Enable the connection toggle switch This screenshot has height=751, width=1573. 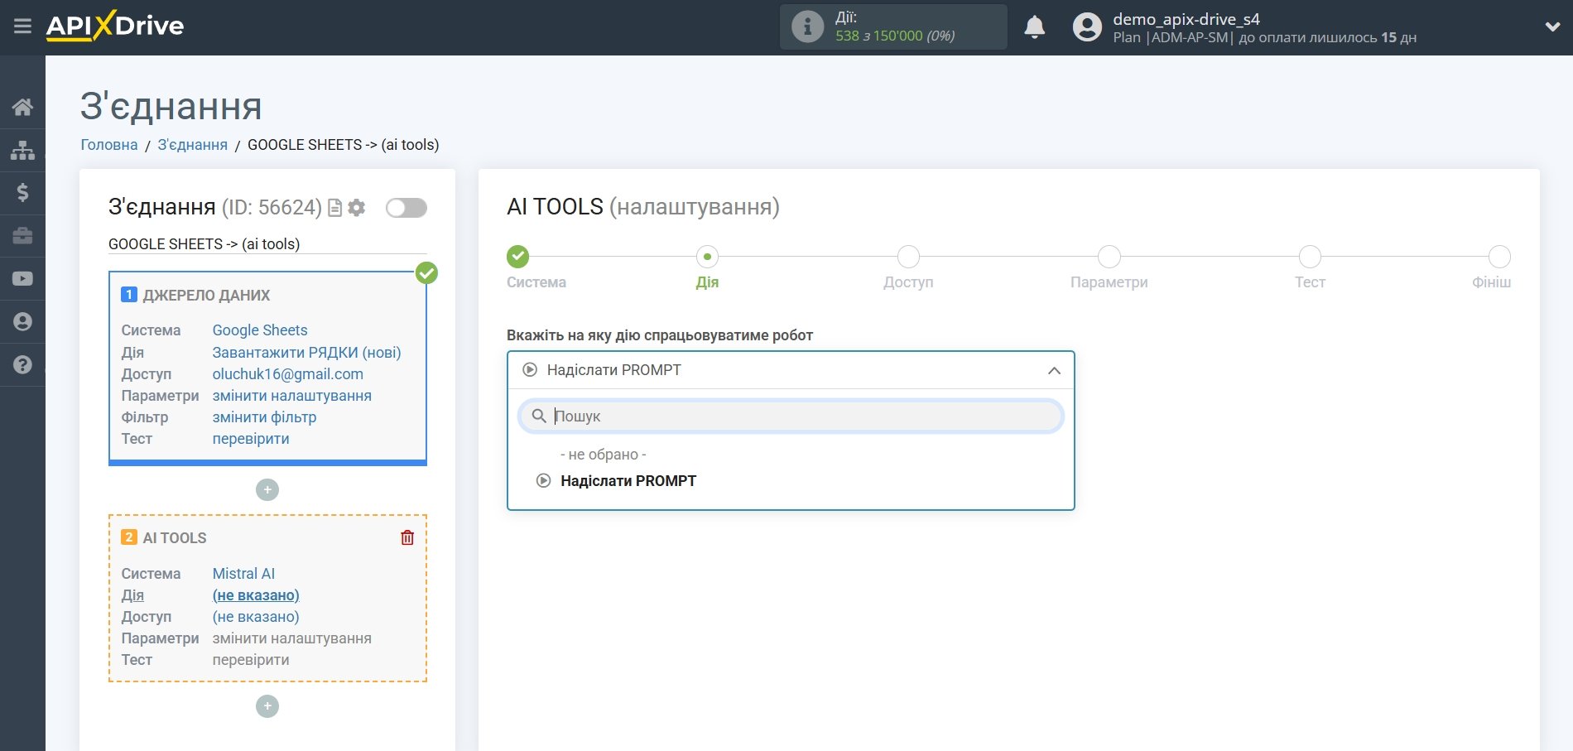pos(406,208)
